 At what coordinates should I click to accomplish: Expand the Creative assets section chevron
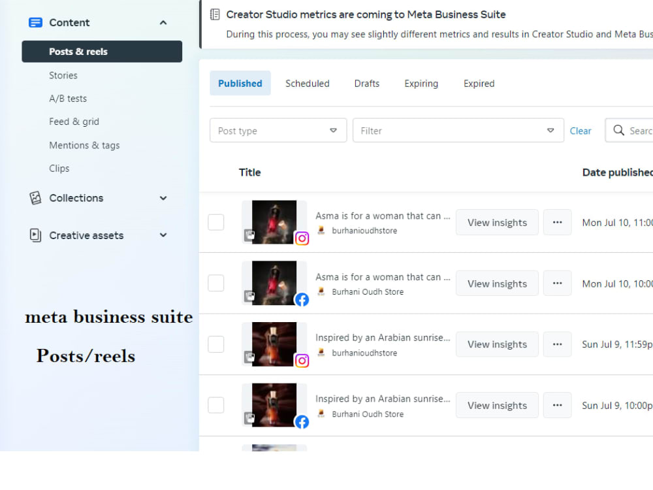point(163,235)
